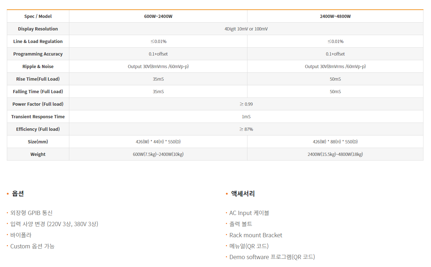Select the Line & Load Regulation label

tap(38, 42)
